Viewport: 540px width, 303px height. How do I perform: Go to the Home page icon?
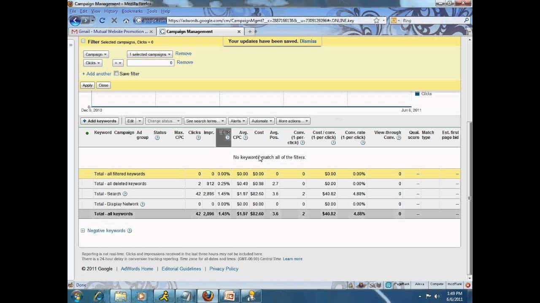point(126,20)
